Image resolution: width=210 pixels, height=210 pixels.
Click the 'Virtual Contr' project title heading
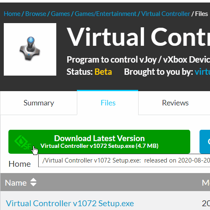[138, 37]
